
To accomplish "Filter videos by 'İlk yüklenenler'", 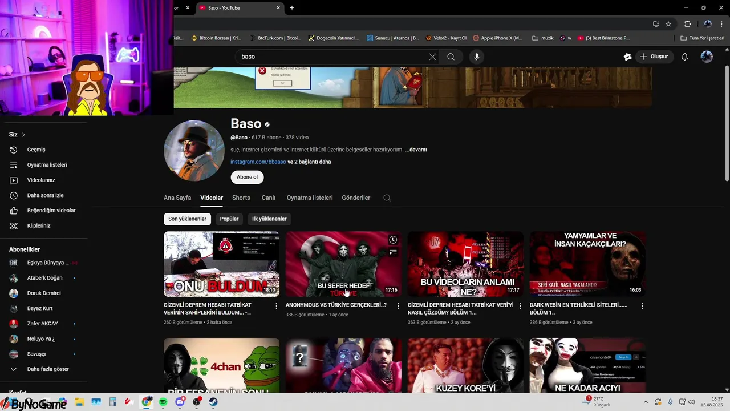I will tap(269, 219).
